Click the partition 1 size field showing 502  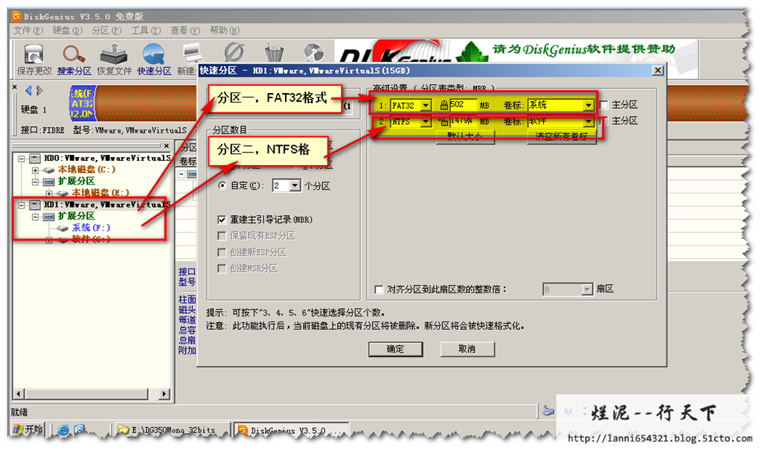(462, 106)
